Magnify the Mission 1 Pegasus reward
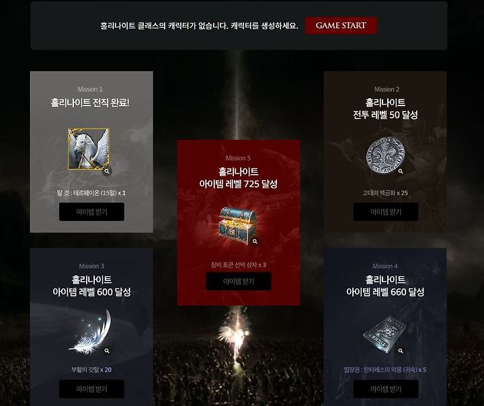This screenshot has width=484, height=406. (107, 171)
